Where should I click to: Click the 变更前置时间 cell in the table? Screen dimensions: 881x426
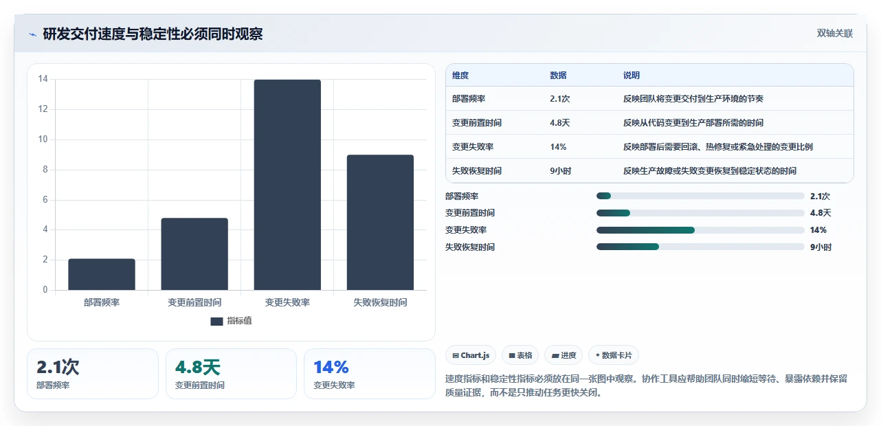click(x=477, y=123)
